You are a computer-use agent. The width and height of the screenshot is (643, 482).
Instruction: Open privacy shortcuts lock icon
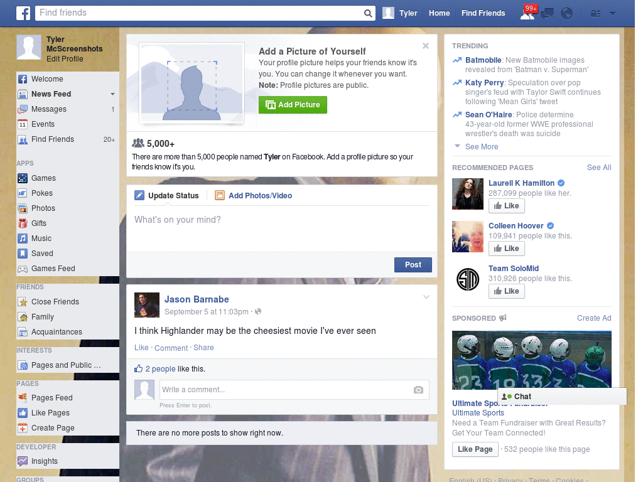pyautogui.click(x=595, y=14)
